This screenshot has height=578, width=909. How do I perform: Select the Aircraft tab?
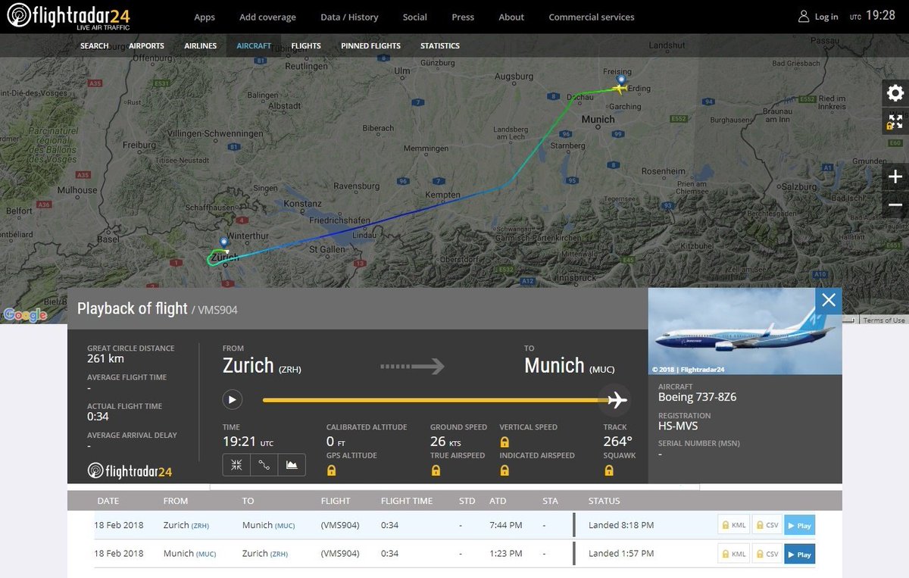click(x=254, y=45)
